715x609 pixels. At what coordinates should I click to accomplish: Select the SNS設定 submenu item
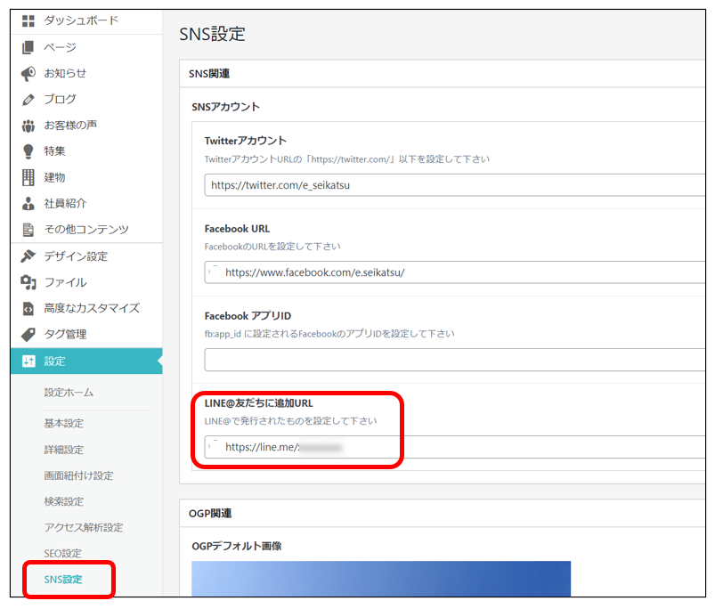pyautogui.click(x=62, y=580)
